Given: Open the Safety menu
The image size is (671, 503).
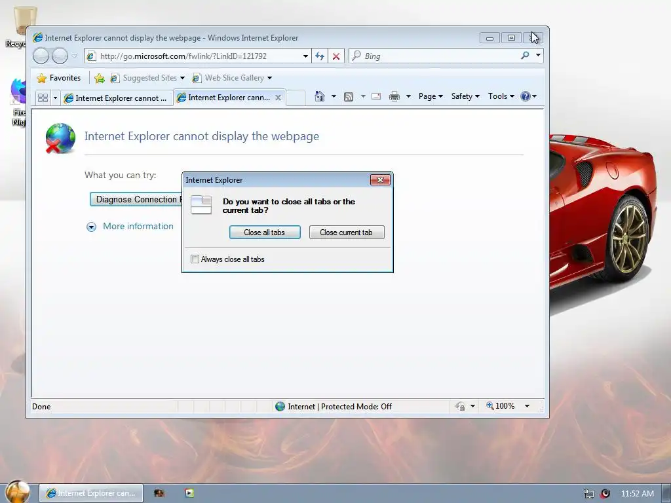Looking at the screenshot, I should click(465, 96).
